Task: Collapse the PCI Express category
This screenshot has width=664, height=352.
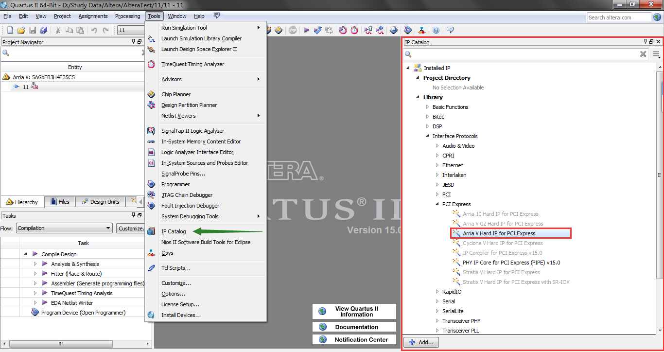Action: click(437, 204)
